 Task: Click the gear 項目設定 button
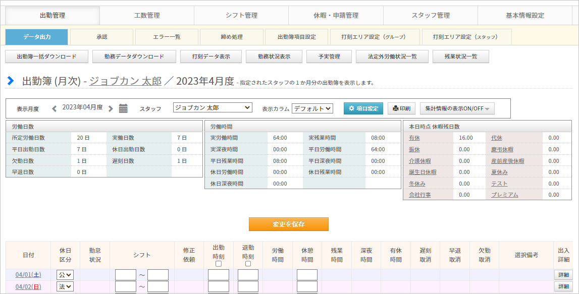363,108
